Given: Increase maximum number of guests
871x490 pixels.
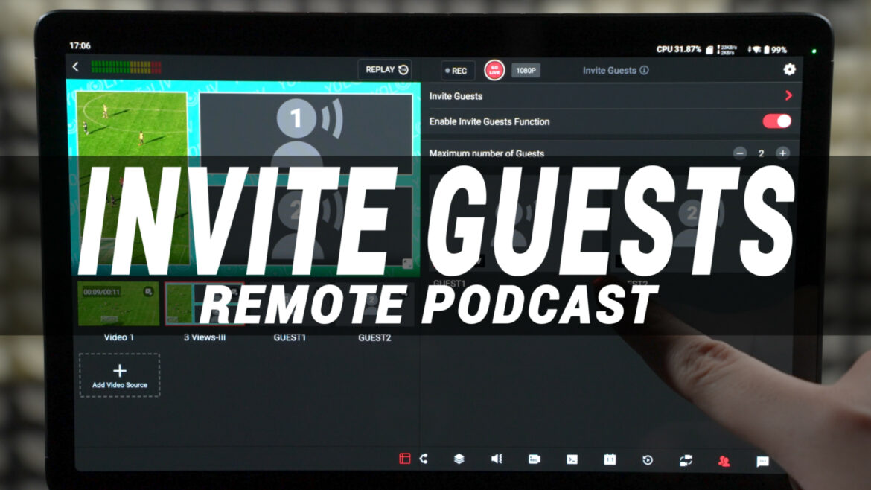Looking at the screenshot, I should (782, 153).
